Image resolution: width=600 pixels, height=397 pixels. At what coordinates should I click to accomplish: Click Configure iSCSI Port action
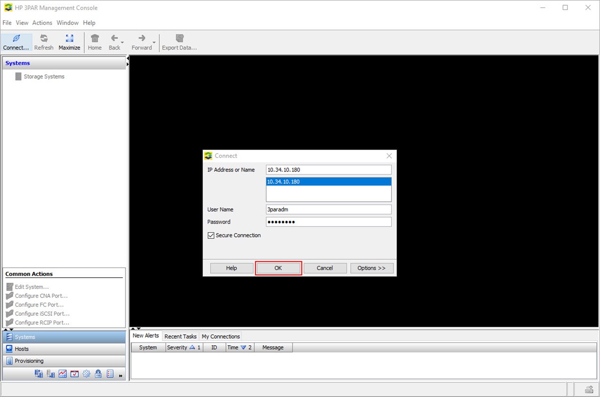coord(38,314)
